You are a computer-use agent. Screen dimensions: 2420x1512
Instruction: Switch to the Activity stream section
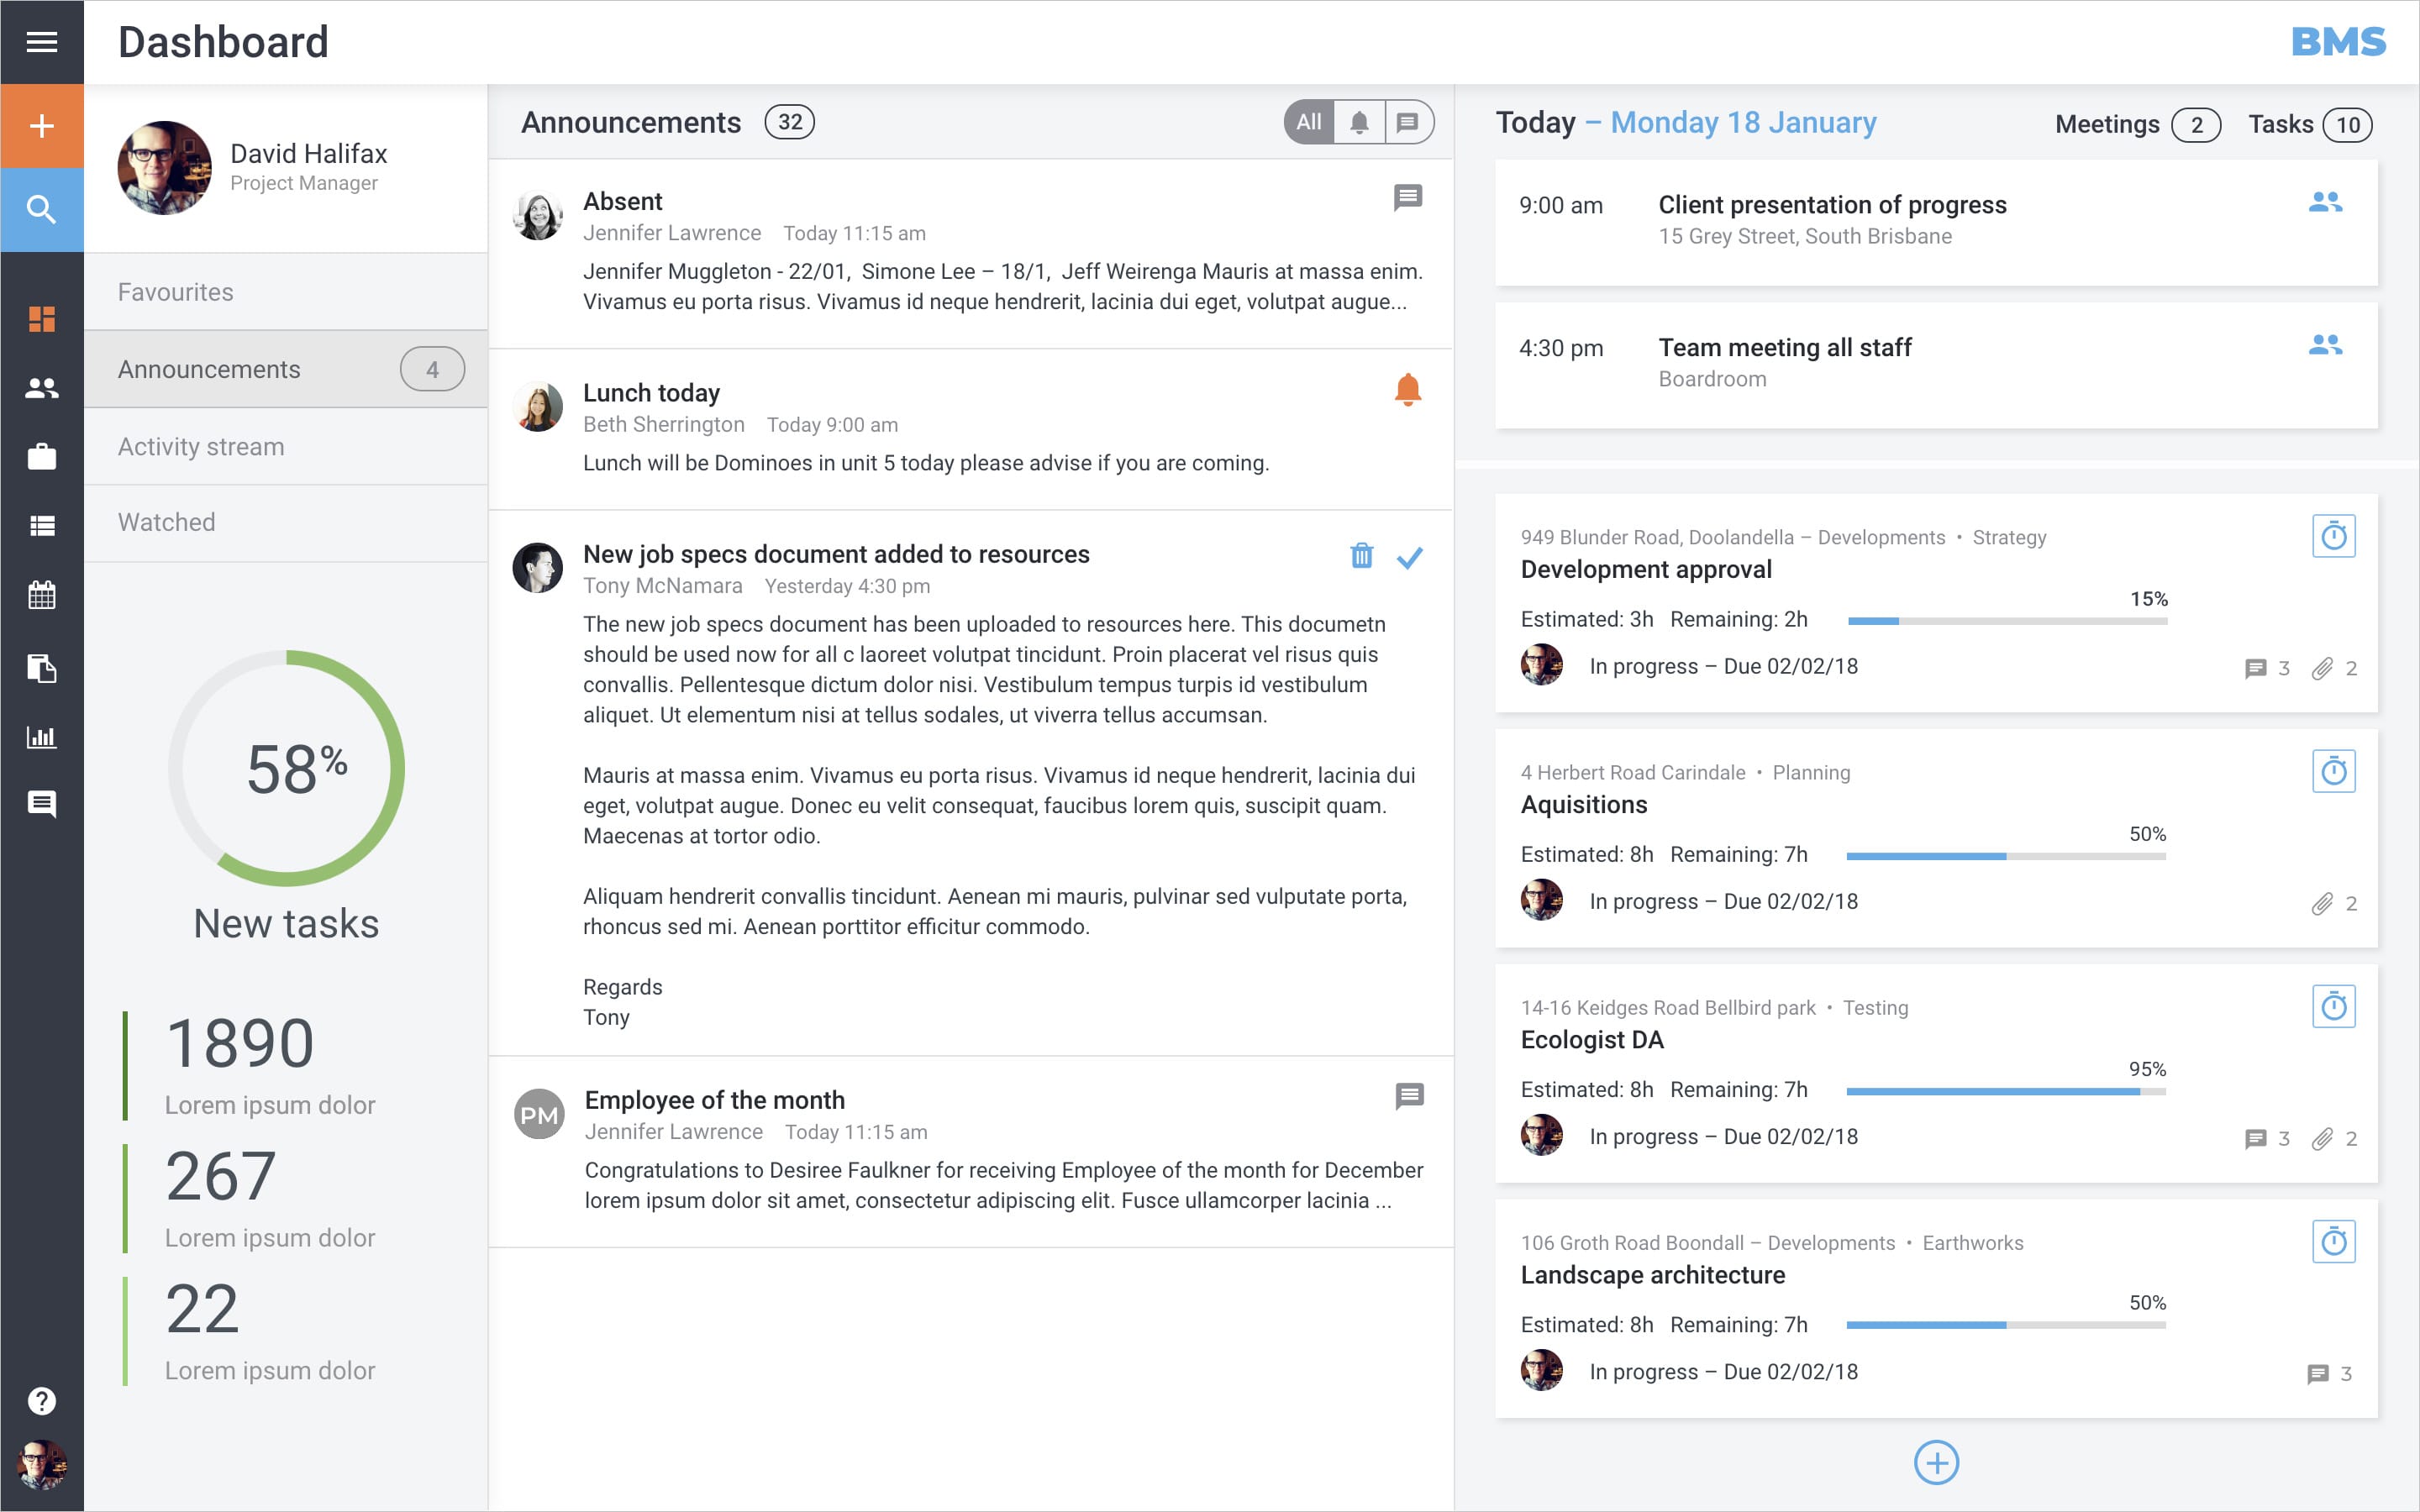(x=200, y=446)
